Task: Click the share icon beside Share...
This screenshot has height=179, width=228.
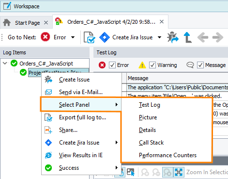Action: (48, 130)
